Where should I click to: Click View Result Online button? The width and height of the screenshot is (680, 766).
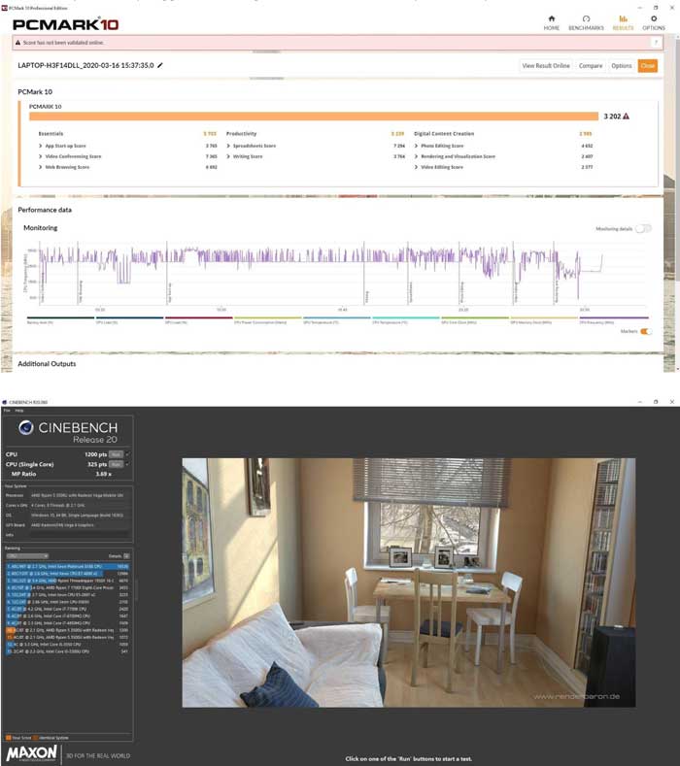[546, 65]
